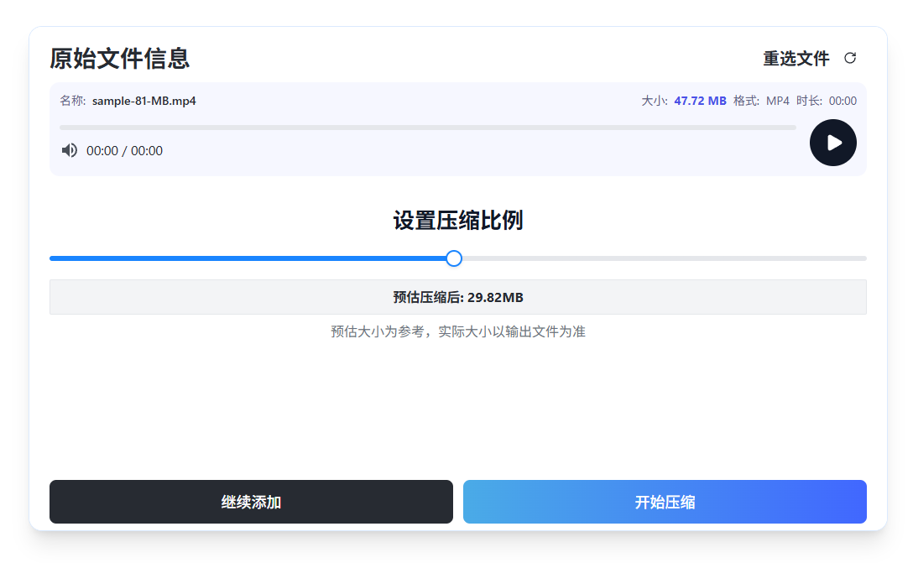Start compression with 开始压缩 button
The image size is (913, 563).
665,502
